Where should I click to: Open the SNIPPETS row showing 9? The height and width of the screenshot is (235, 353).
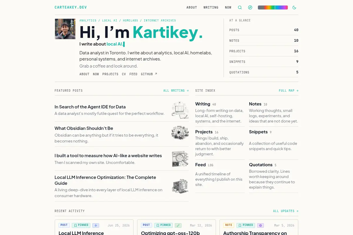pos(264,62)
